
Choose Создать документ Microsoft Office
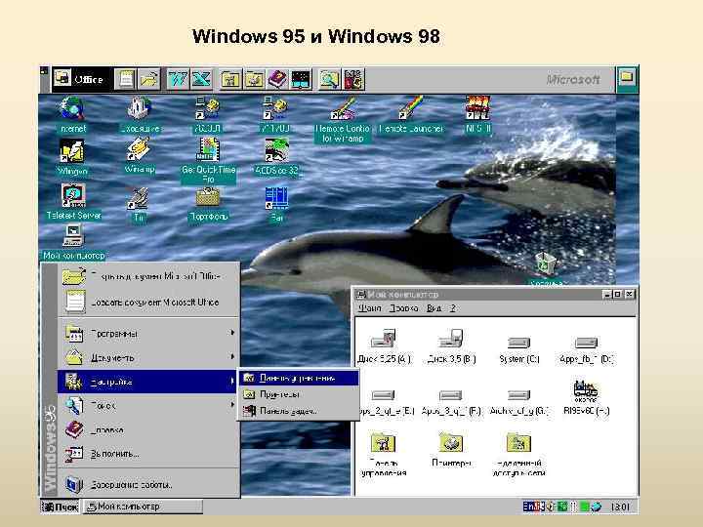[x=148, y=302]
